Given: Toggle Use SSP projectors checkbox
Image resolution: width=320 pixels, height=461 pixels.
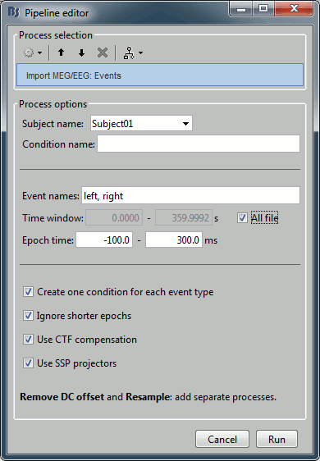Looking at the screenshot, I should tap(28, 363).
